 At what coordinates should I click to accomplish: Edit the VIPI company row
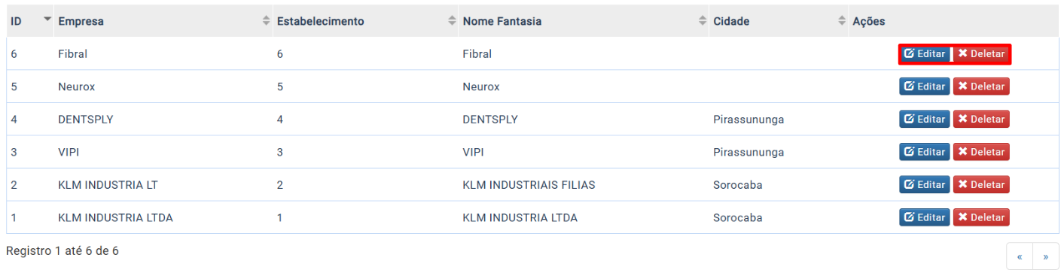tap(925, 152)
